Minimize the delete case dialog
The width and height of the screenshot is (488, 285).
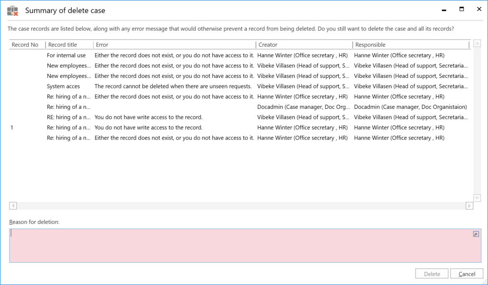click(x=443, y=10)
